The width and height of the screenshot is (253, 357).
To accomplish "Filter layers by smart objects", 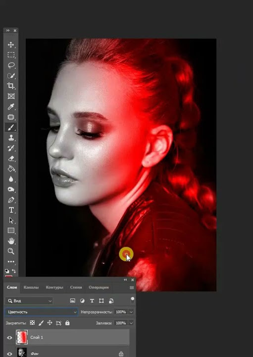I will pos(111,301).
